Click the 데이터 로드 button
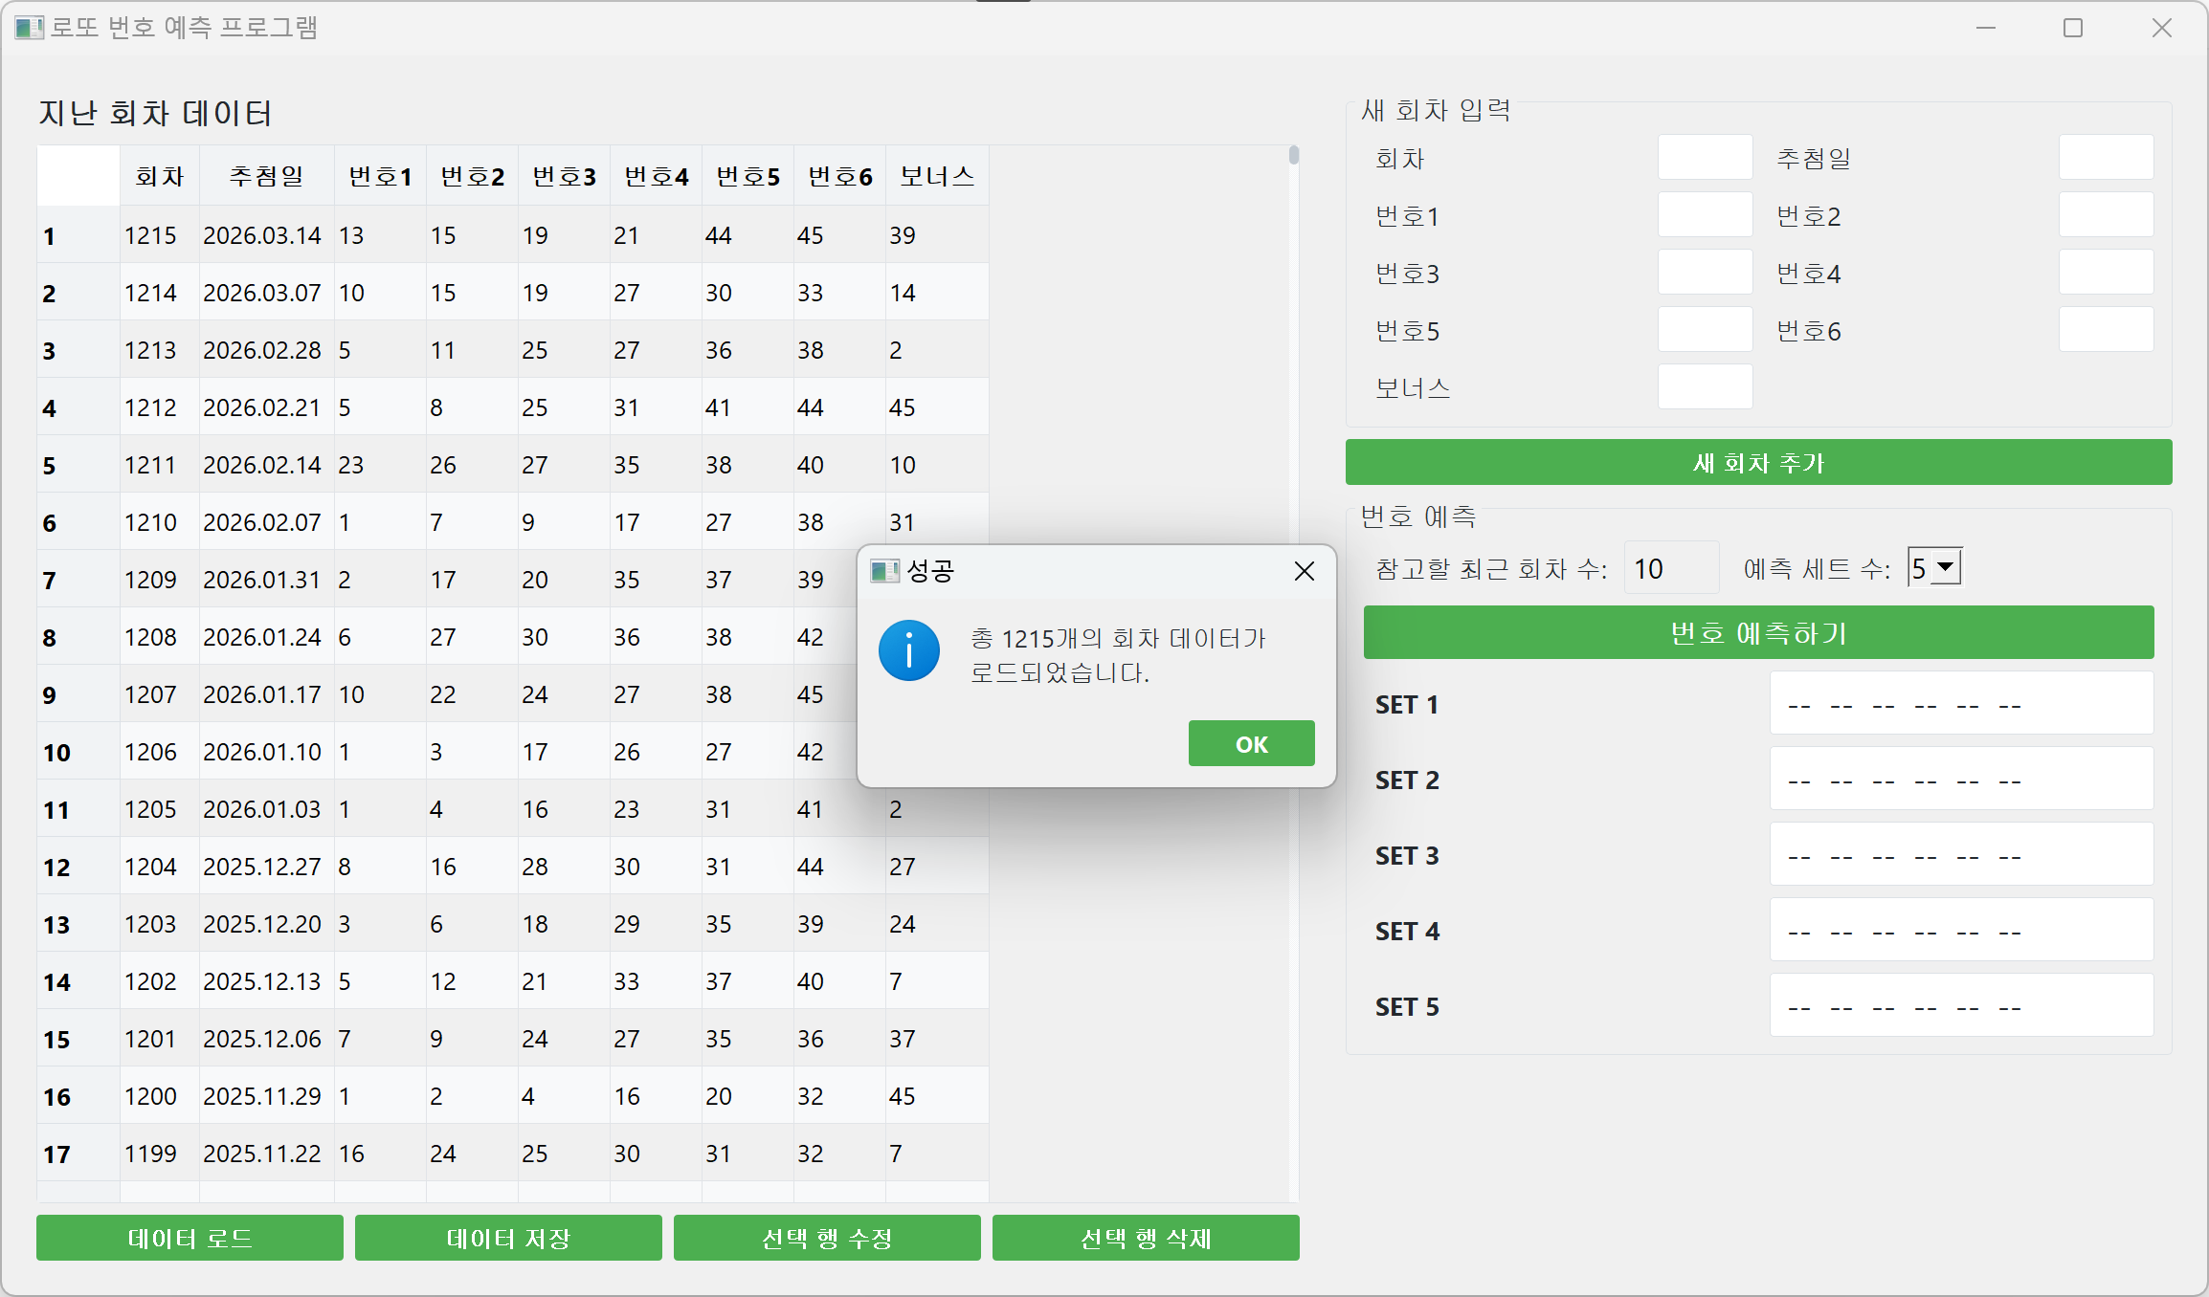This screenshot has width=2209, height=1297. tap(190, 1239)
